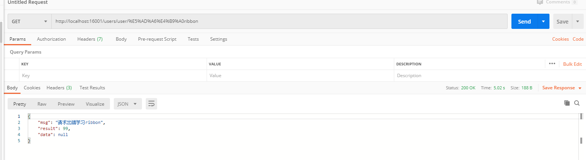586x160 pixels.
Task: Open the three-dots column options menu
Action: 552,64
